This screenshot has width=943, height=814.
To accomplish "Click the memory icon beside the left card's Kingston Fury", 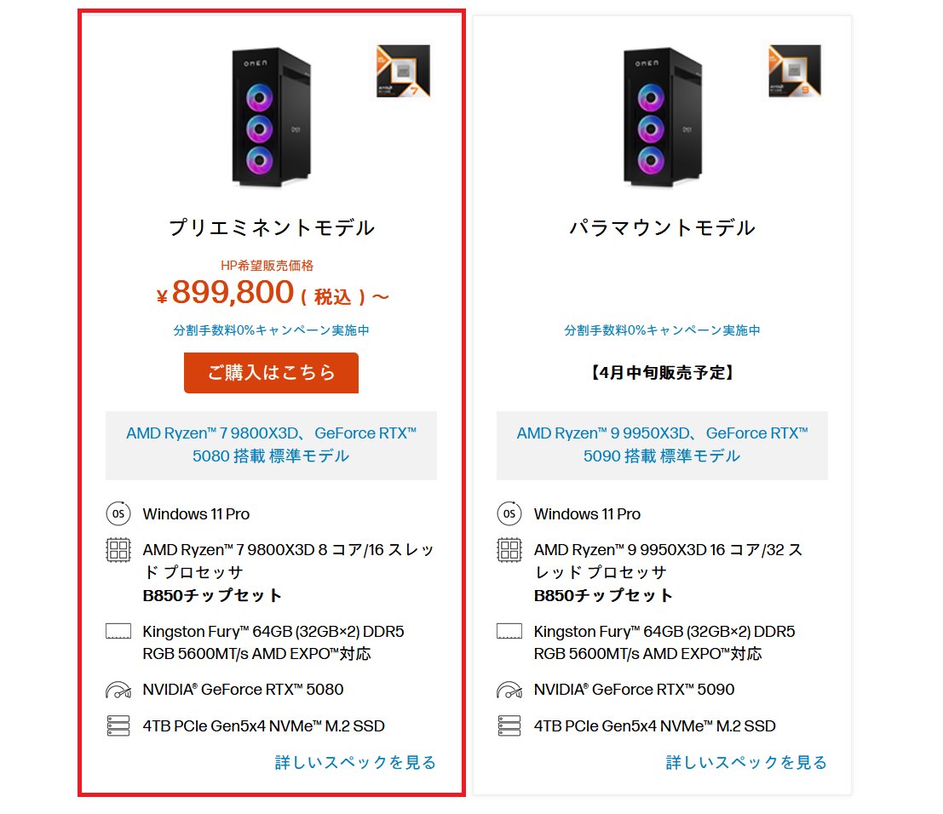I will (118, 632).
